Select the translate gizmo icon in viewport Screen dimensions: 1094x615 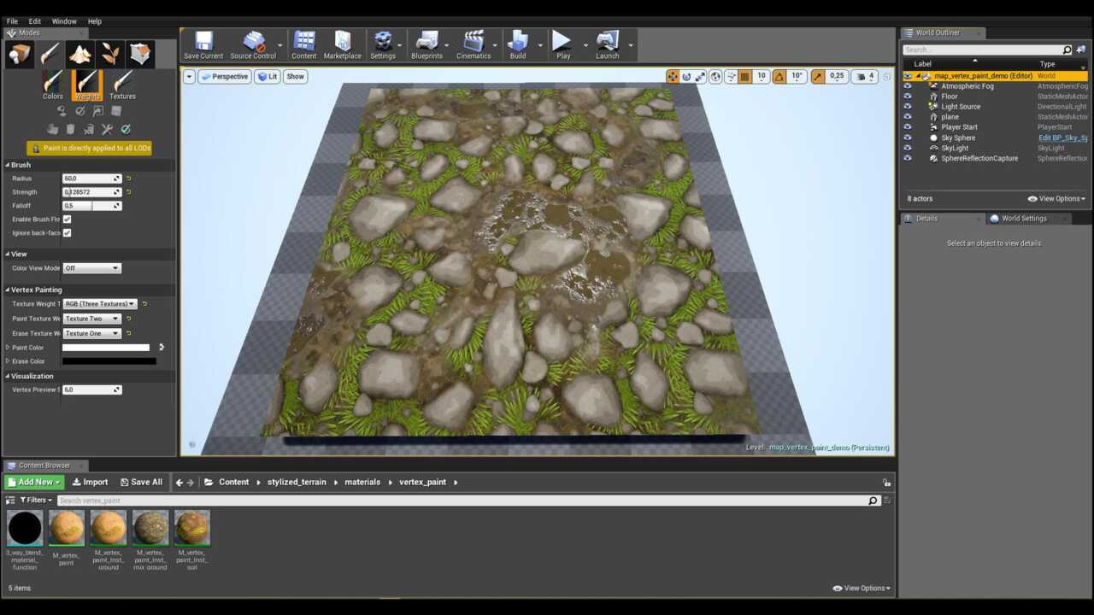coord(673,76)
